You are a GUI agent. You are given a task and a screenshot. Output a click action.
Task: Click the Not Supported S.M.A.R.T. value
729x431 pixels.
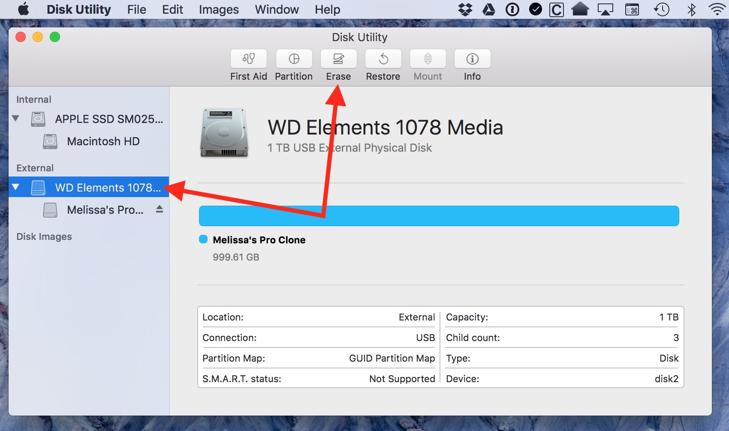tap(402, 379)
